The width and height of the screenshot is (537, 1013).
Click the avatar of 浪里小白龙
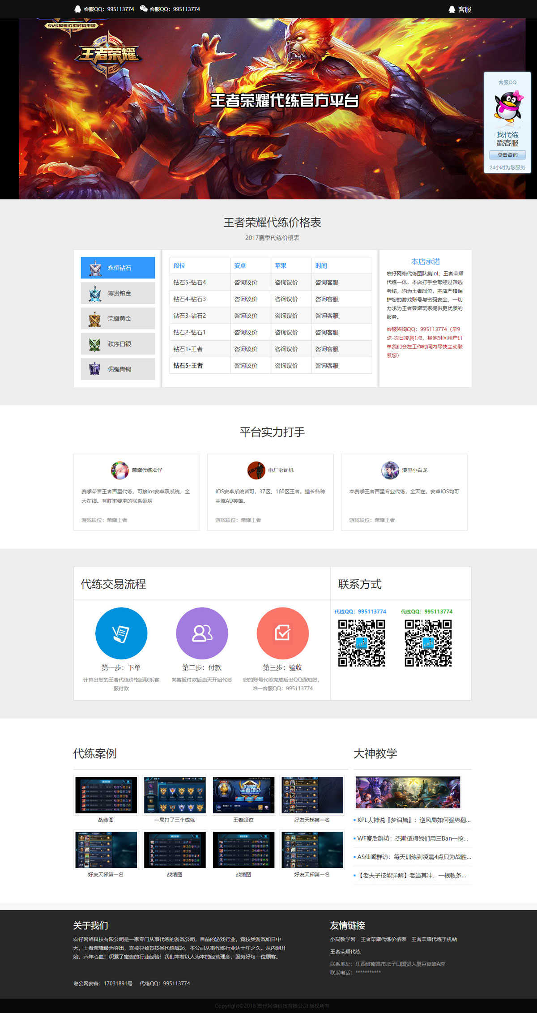390,470
